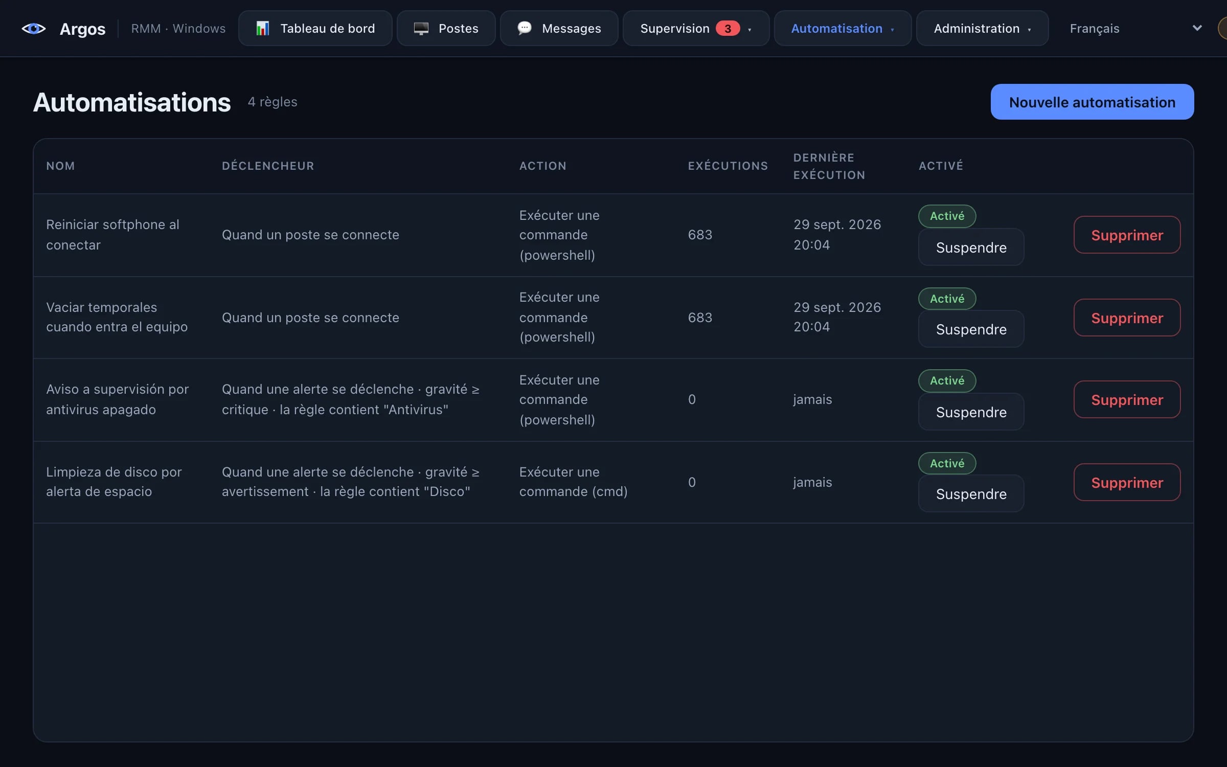The height and width of the screenshot is (767, 1227).
Task: Click the NOM column header
Action: pyautogui.click(x=60, y=166)
